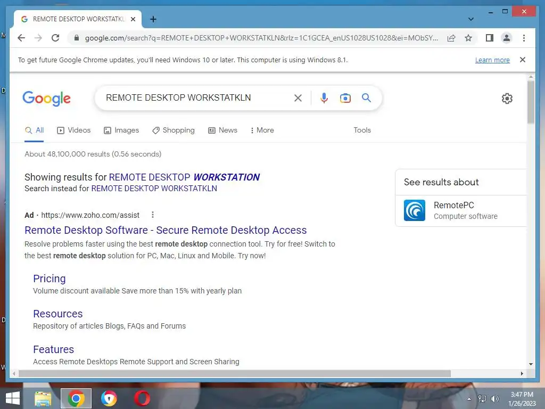Viewport: 545px width, 409px height.
Task: Start a search by voice
Action: 324,98
